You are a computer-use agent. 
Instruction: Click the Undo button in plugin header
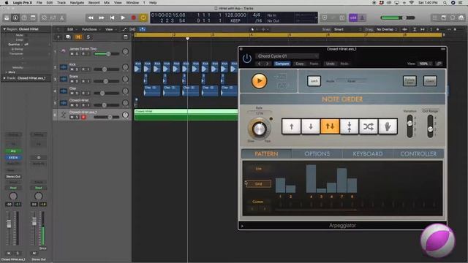pos(330,64)
